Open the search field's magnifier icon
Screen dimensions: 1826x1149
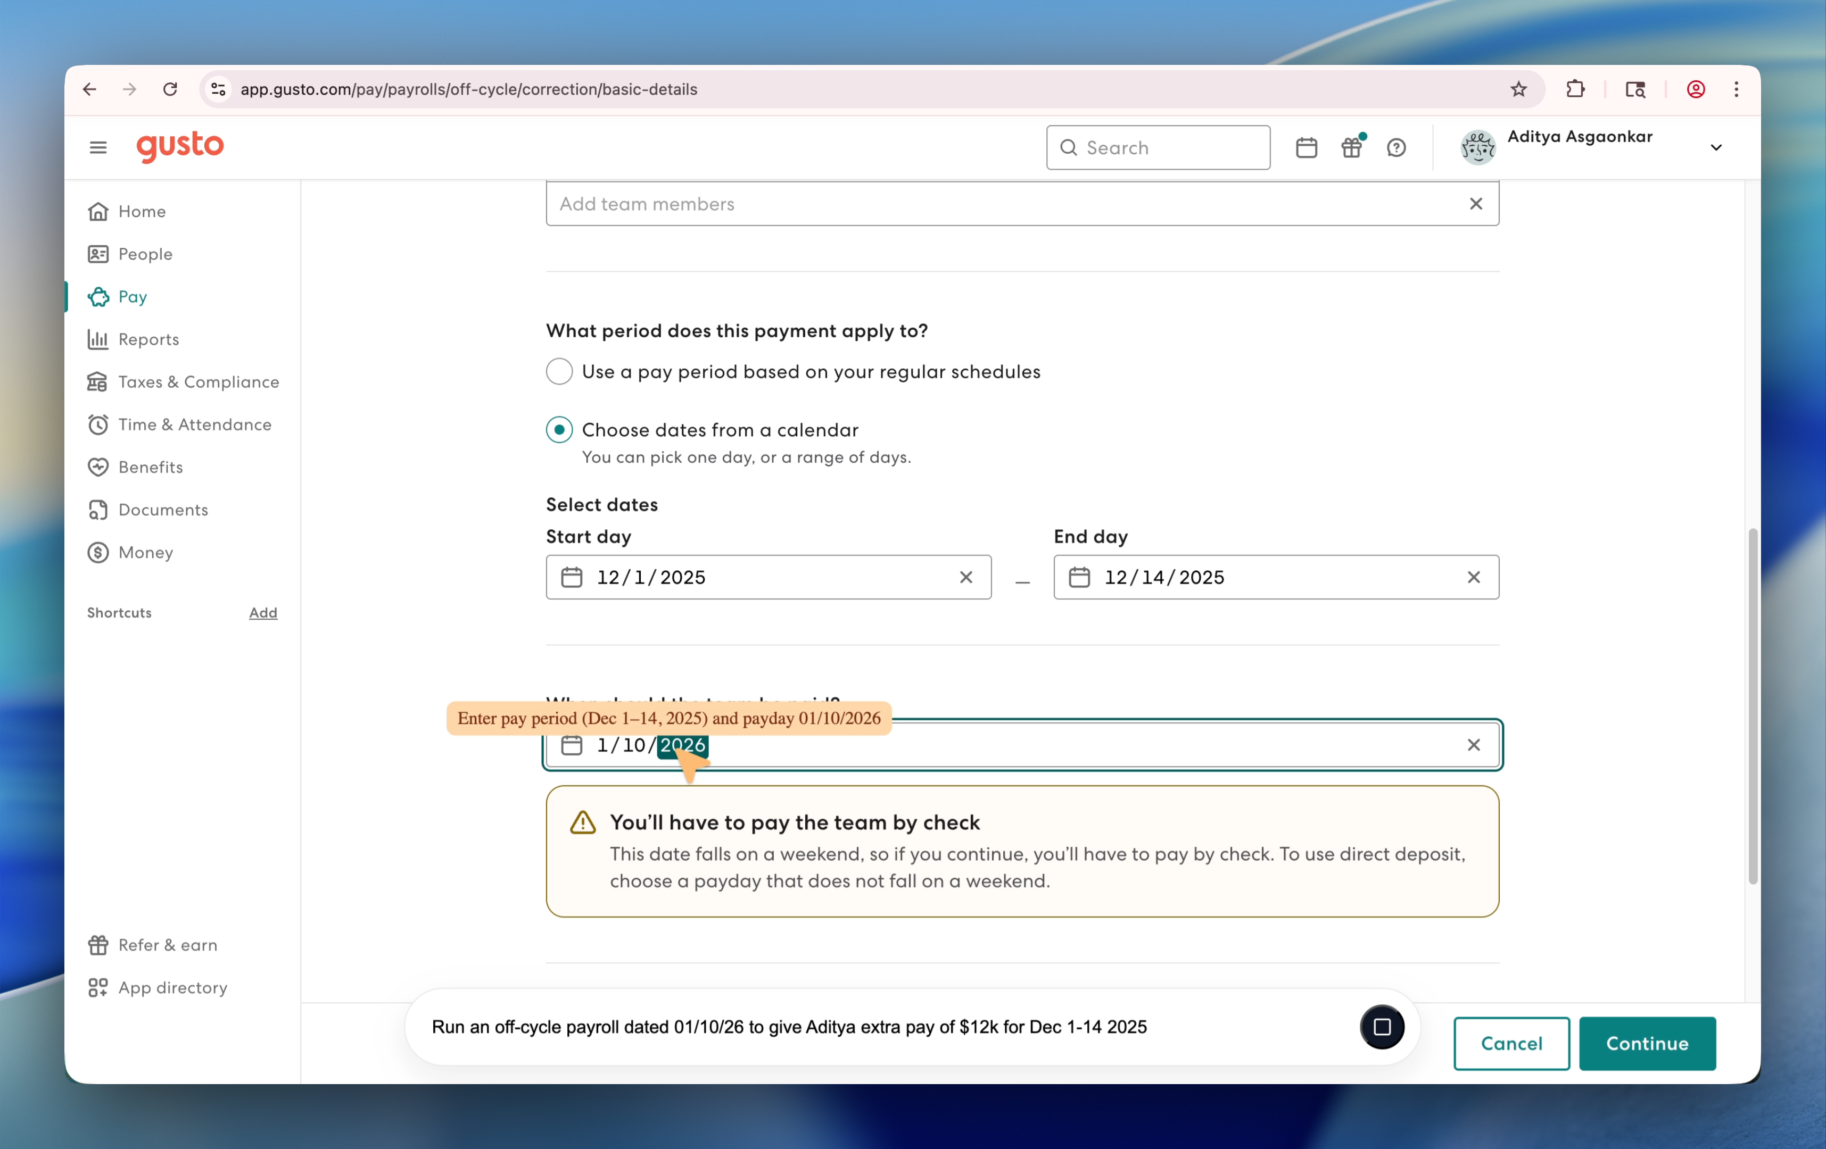pyautogui.click(x=1069, y=147)
